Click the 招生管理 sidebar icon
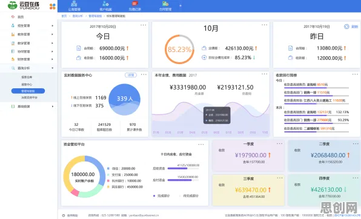Image resolution: width=361 pixels, height=219 pixels. (13, 25)
